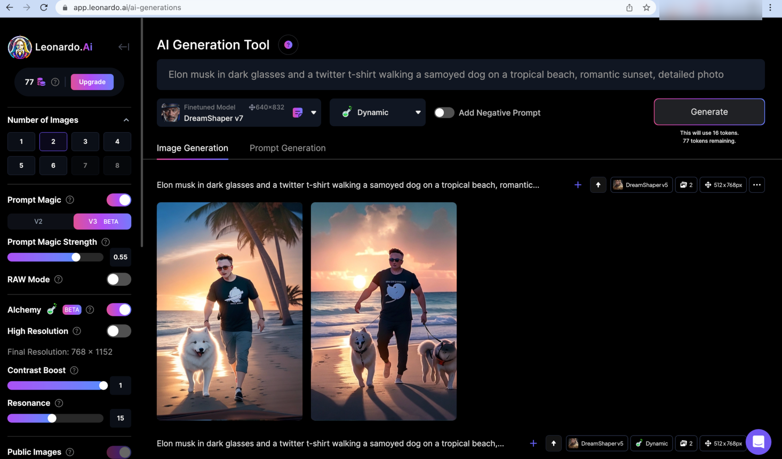782x459 pixels.
Task: Set number of images to 4
Action: [117, 142]
